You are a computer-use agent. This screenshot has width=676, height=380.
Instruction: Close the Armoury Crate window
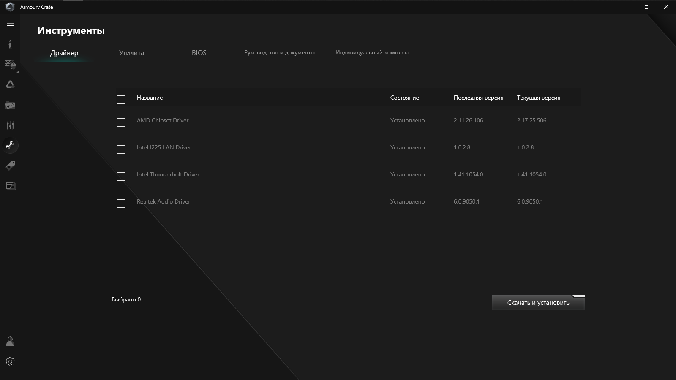[x=666, y=7]
